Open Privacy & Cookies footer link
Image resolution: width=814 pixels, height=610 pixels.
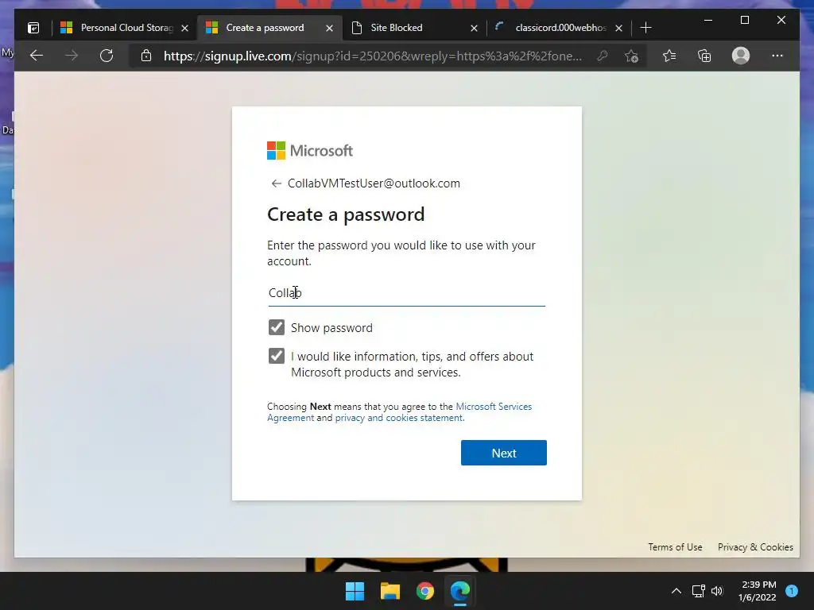coord(755,547)
